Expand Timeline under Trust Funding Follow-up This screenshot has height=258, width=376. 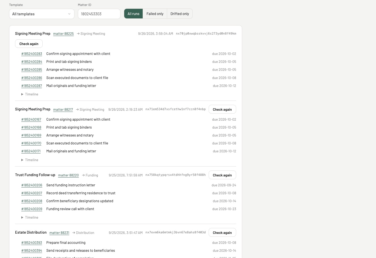point(30,218)
